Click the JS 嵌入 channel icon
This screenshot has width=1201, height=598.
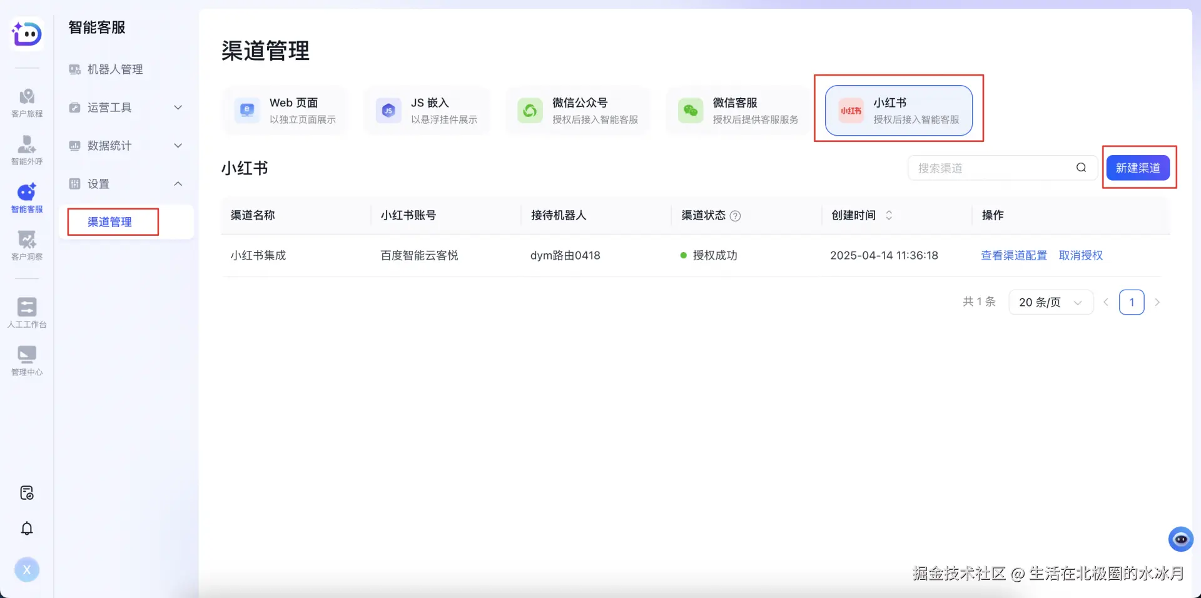point(388,111)
